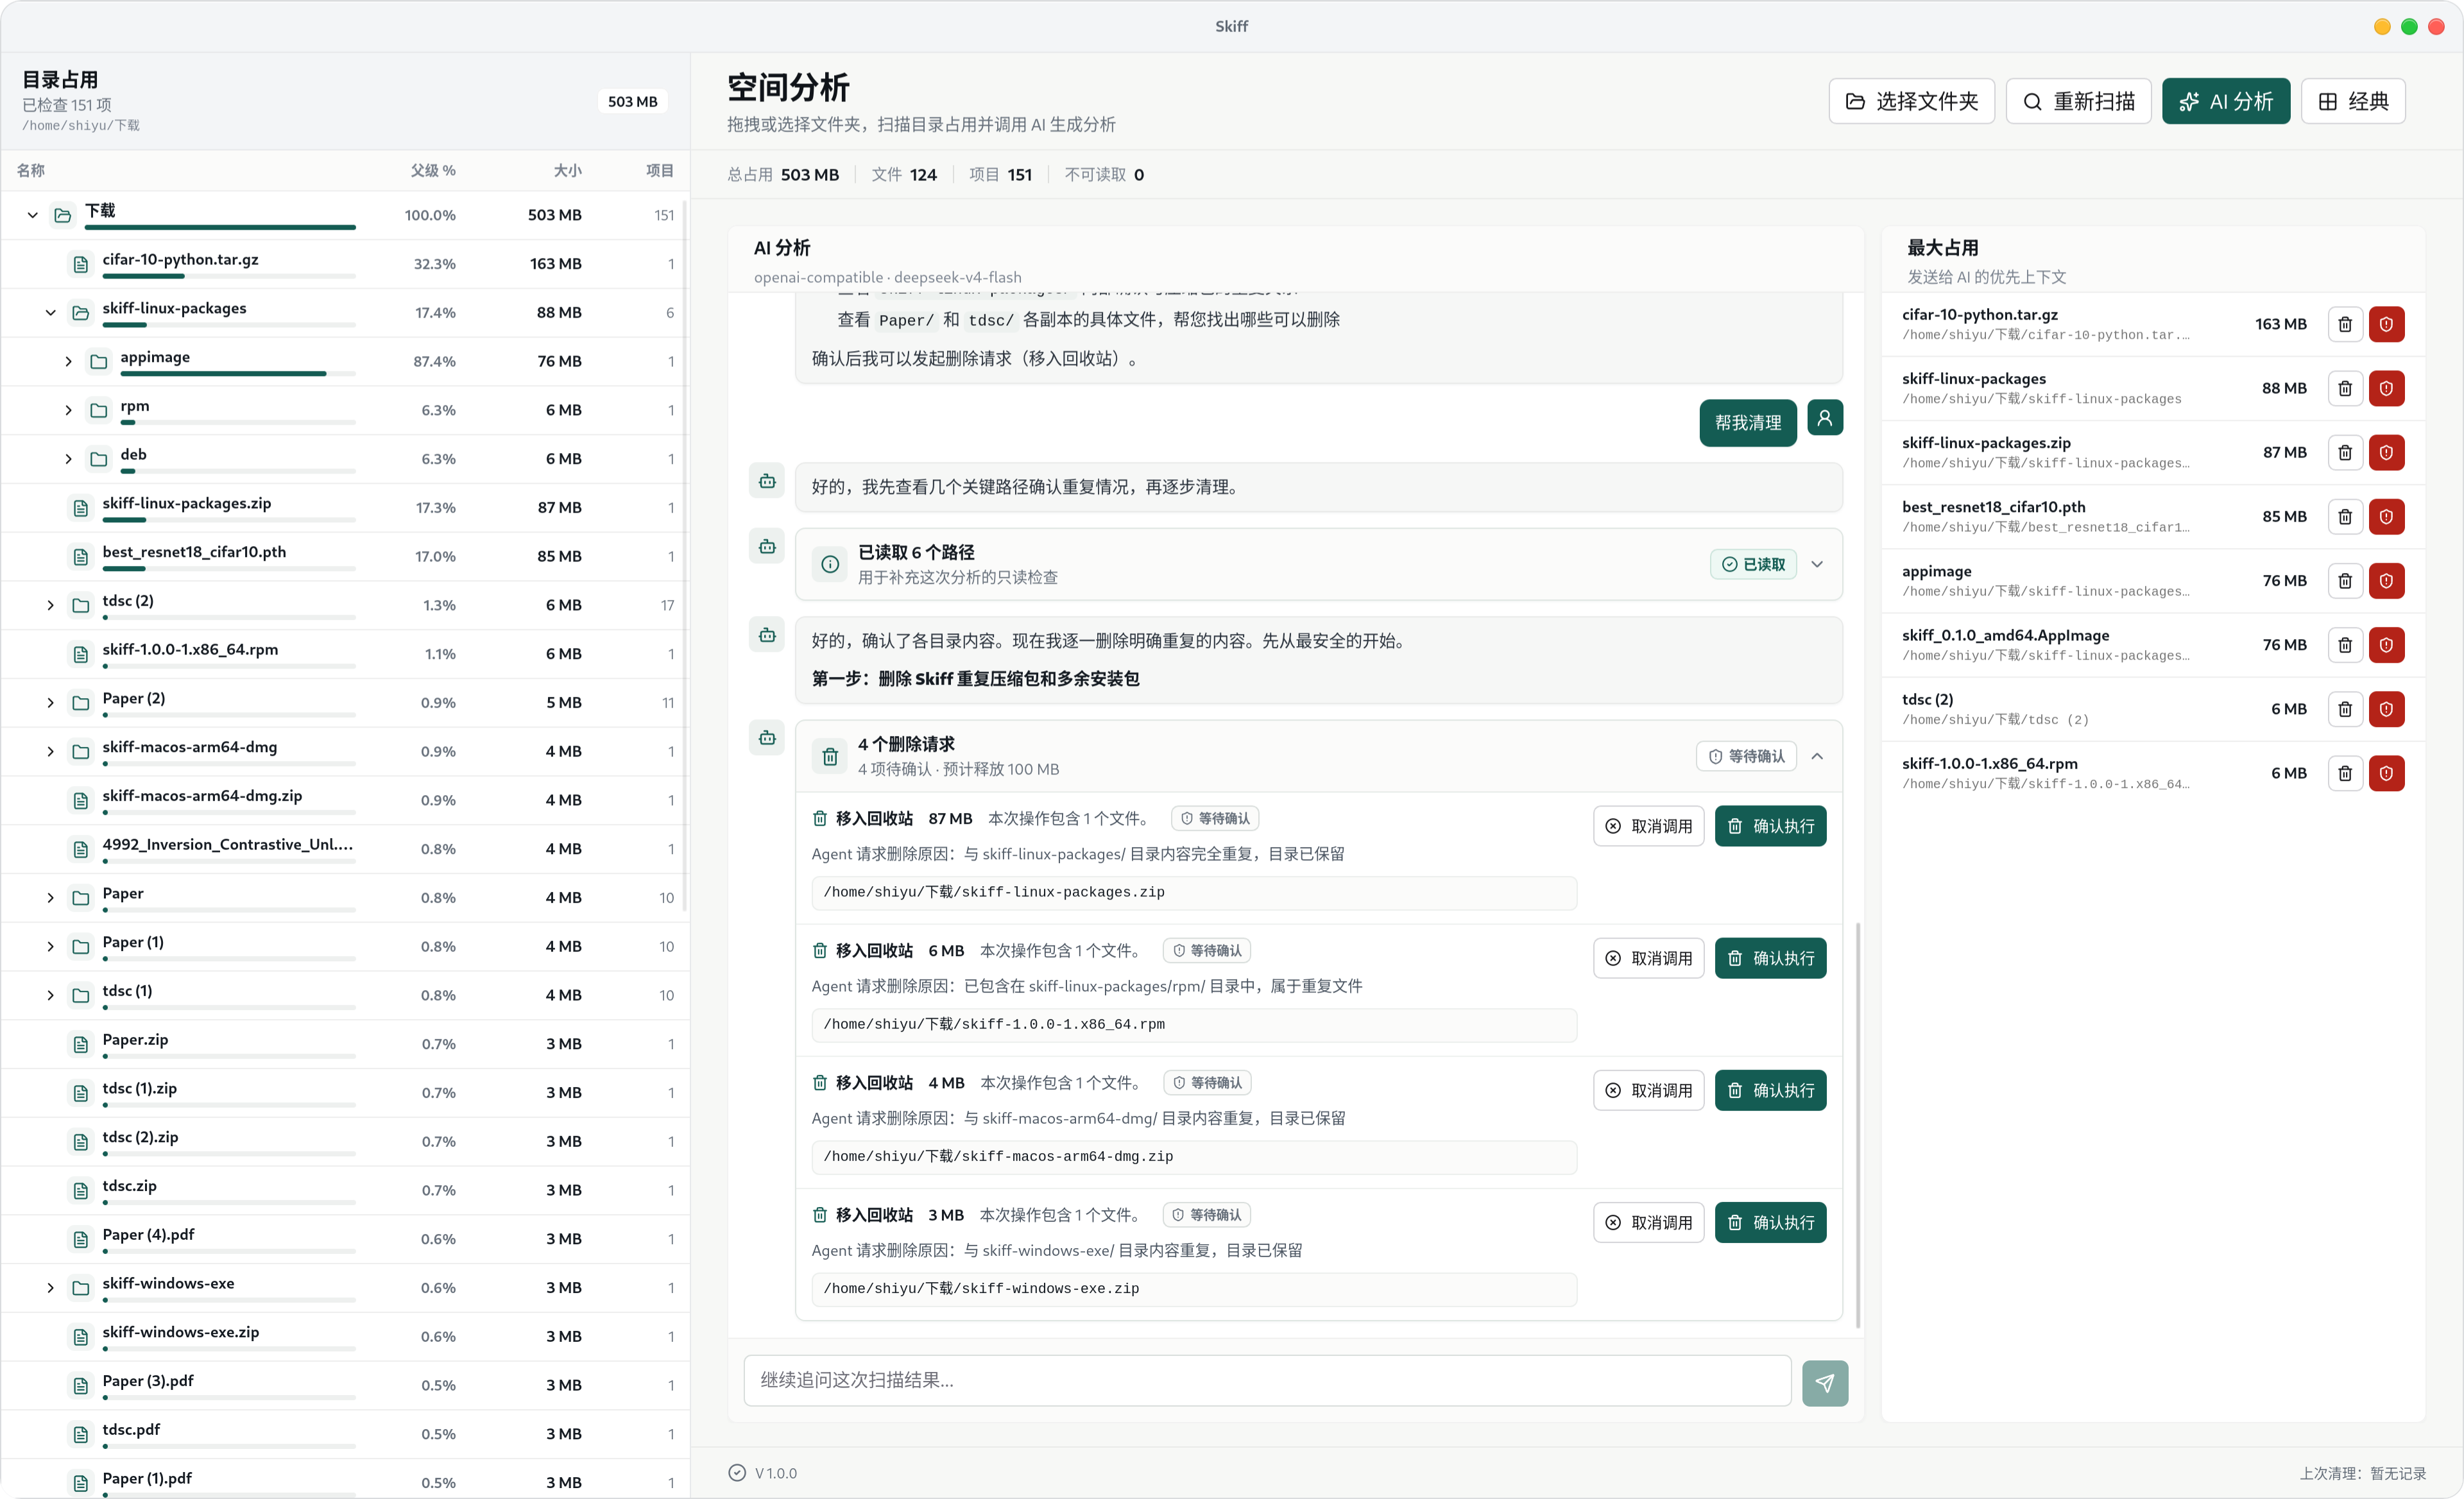The height and width of the screenshot is (1499, 2464).
Task: Expand the appimage folder
Action: point(68,361)
